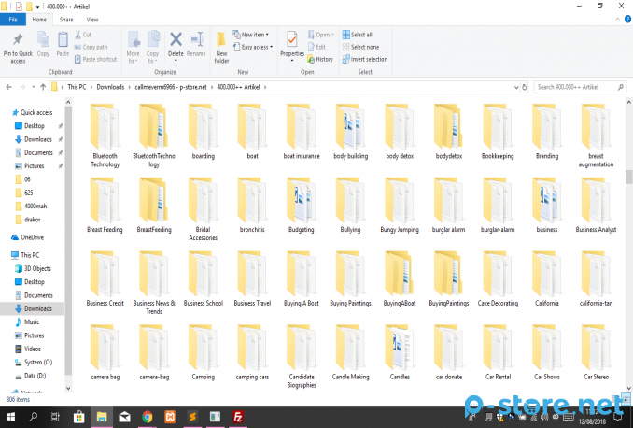Click the History button in ribbon
The height and width of the screenshot is (428, 633).
(319, 59)
